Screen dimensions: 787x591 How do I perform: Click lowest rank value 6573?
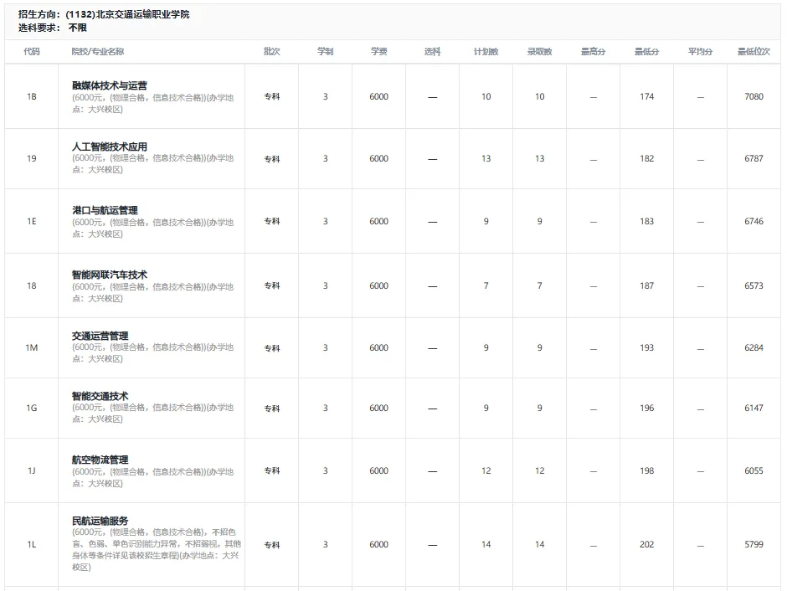coord(754,285)
